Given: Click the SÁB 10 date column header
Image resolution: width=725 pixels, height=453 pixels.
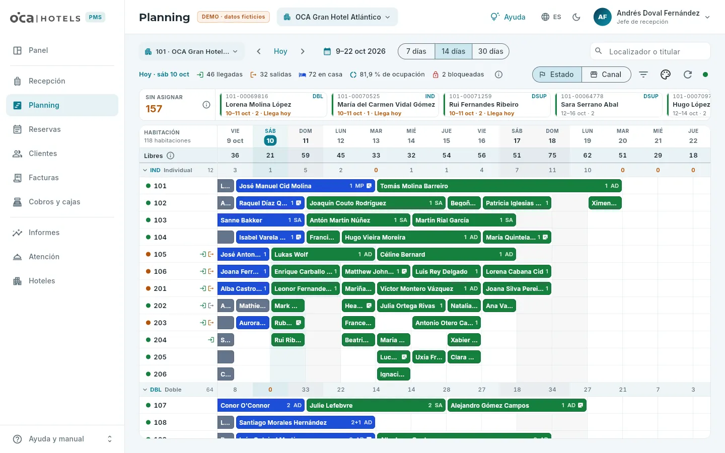Looking at the screenshot, I should [x=270, y=136].
